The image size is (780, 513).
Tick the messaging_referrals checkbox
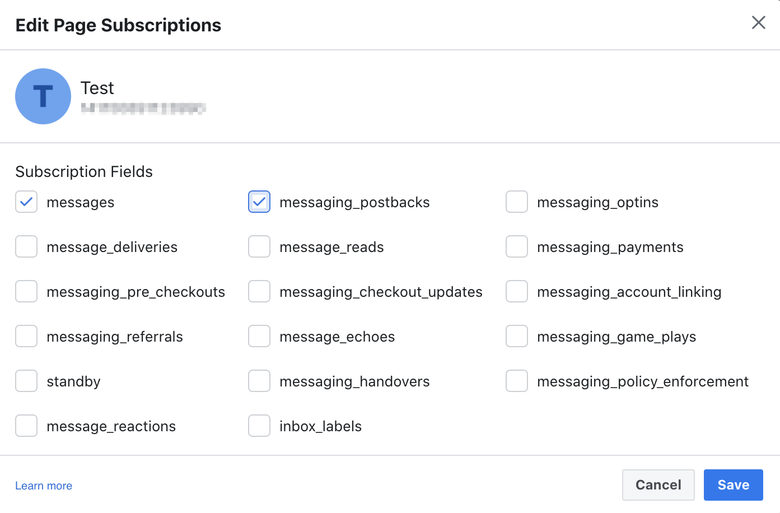26,337
